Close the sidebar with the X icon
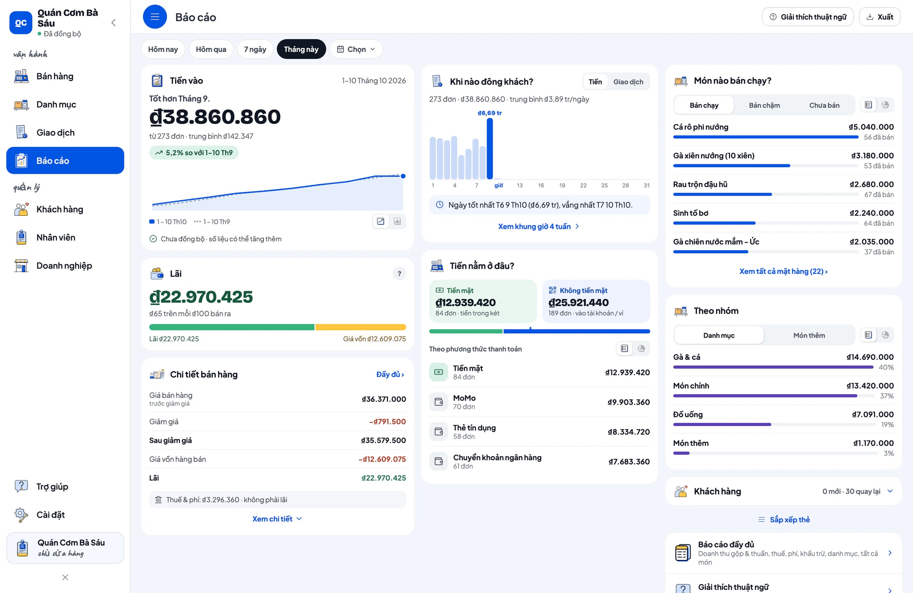913x593 pixels. [x=65, y=577]
